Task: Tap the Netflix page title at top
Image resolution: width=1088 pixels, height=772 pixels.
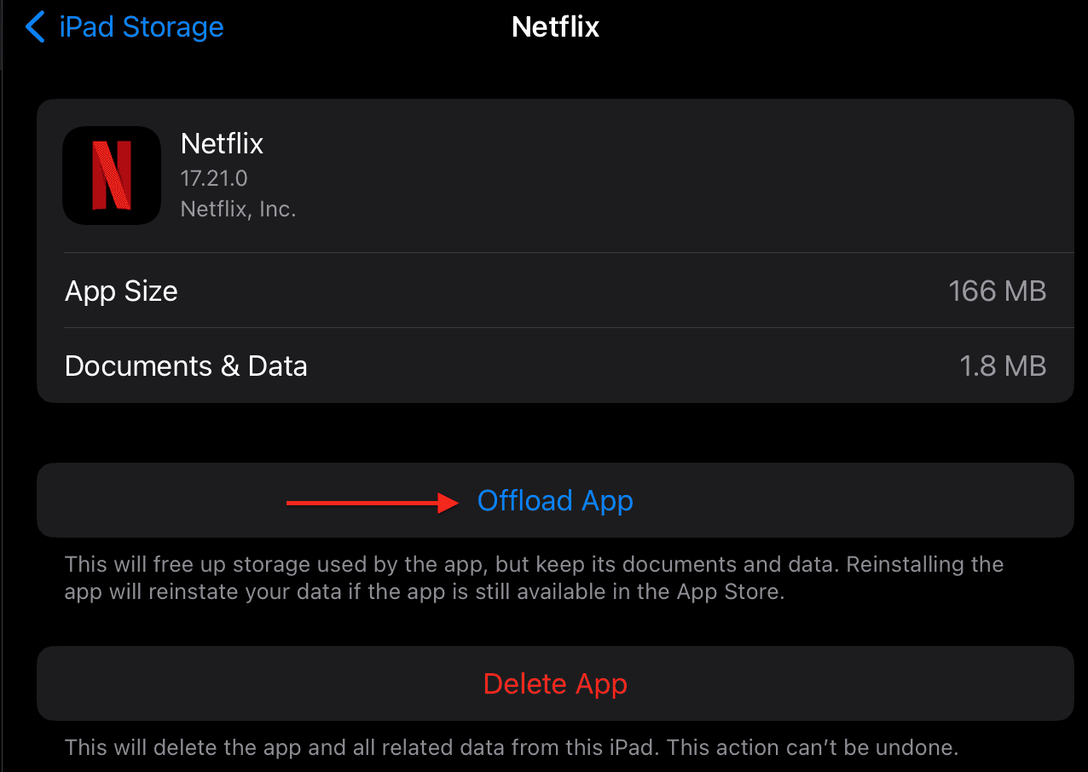Action: click(x=555, y=27)
